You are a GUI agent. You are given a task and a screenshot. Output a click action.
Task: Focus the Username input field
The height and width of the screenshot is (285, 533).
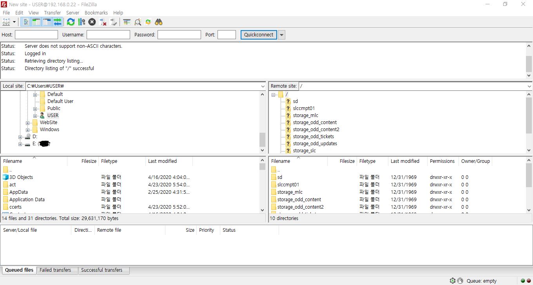108,35
